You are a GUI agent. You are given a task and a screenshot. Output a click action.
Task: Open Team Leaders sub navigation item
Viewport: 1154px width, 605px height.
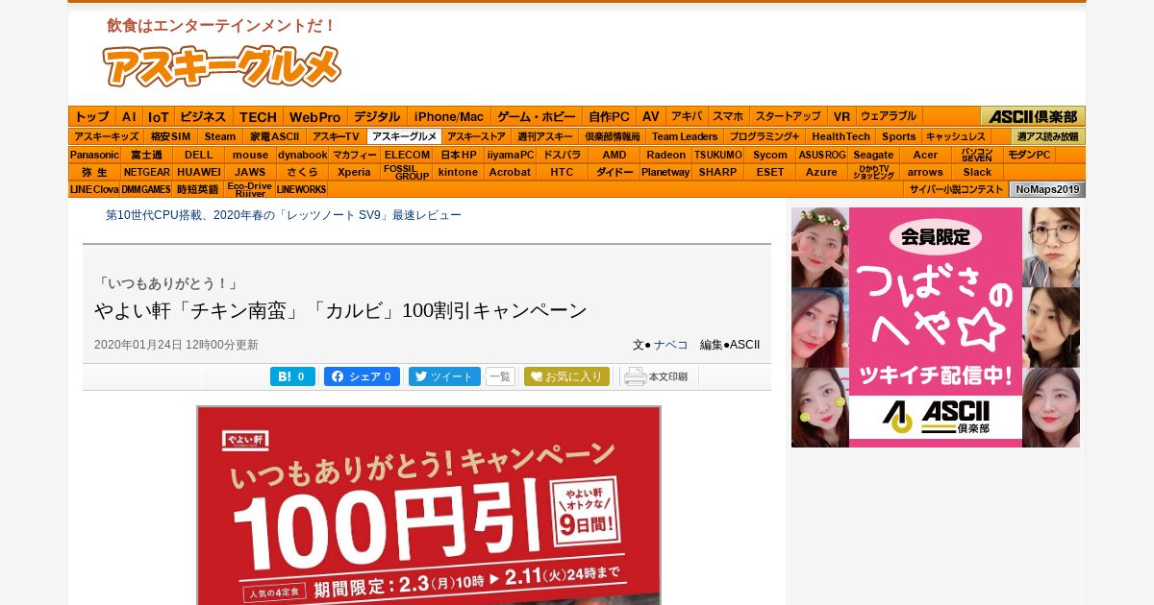tap(685, 136)
